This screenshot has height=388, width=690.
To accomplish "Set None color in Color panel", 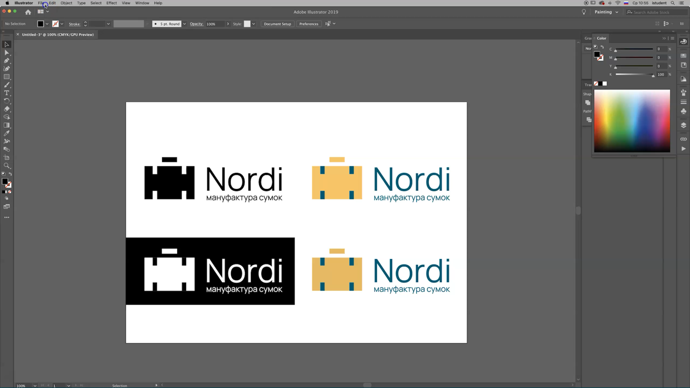I will [x=596, y=84].
